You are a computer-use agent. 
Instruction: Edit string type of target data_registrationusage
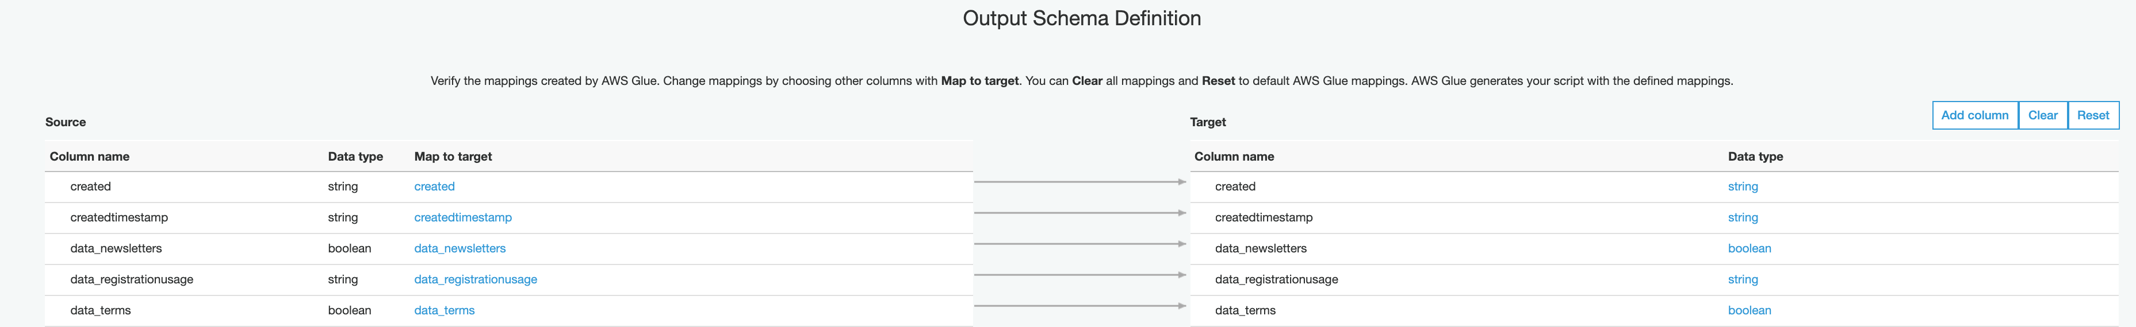pos(1742,280)
